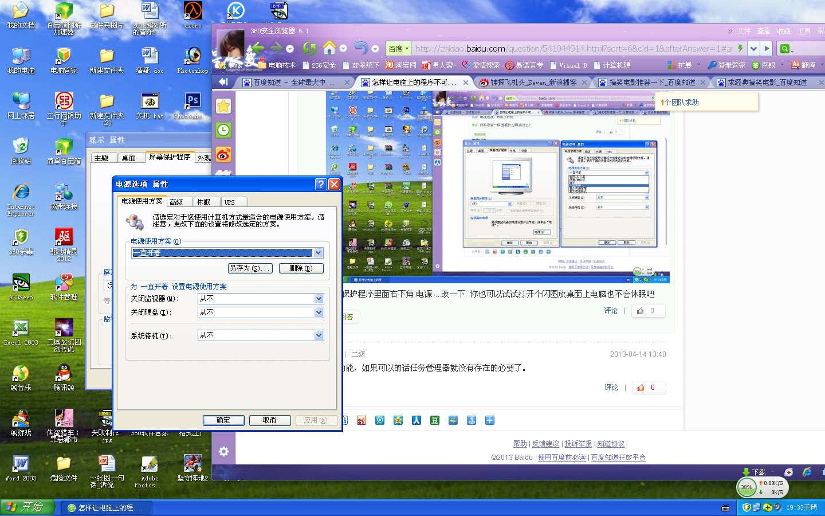Open Internet Explorer desktop icon
Image resolution: width=825 pixels, height=516 pixels.
pos(21,199)
